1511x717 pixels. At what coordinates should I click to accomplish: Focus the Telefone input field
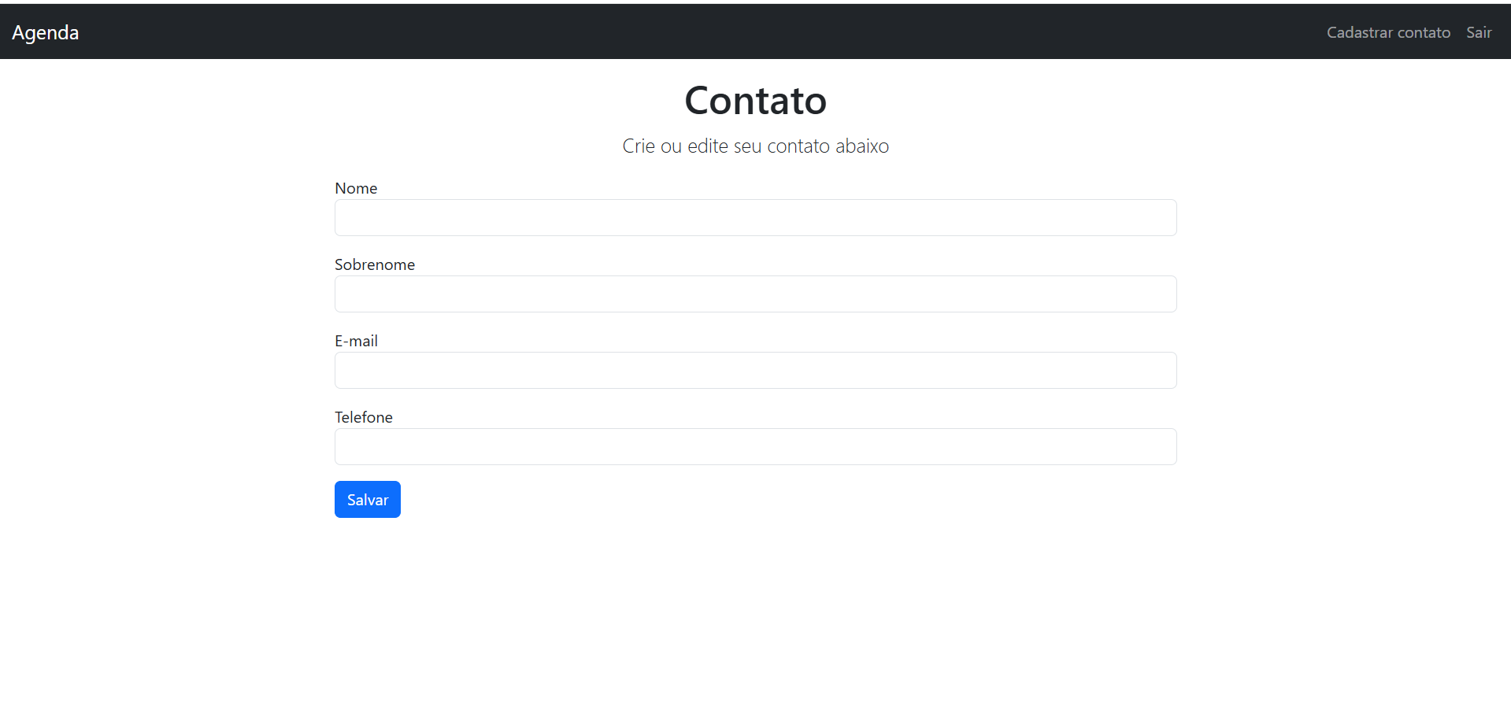755,447
